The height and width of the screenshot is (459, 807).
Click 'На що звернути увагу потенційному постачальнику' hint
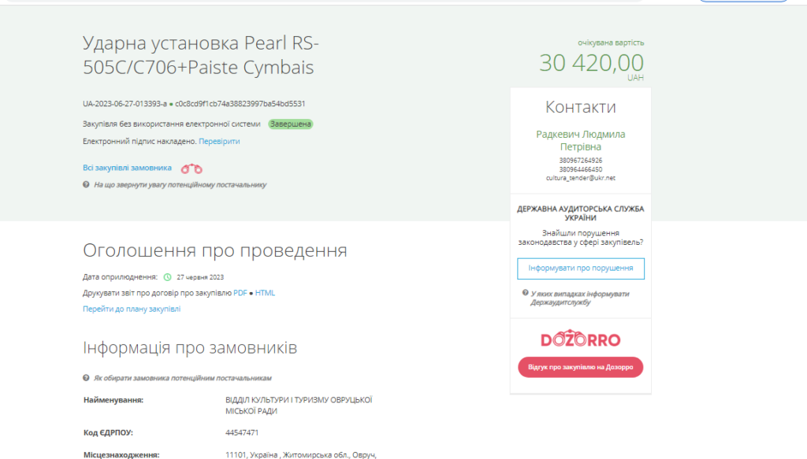tap(180, 184)
